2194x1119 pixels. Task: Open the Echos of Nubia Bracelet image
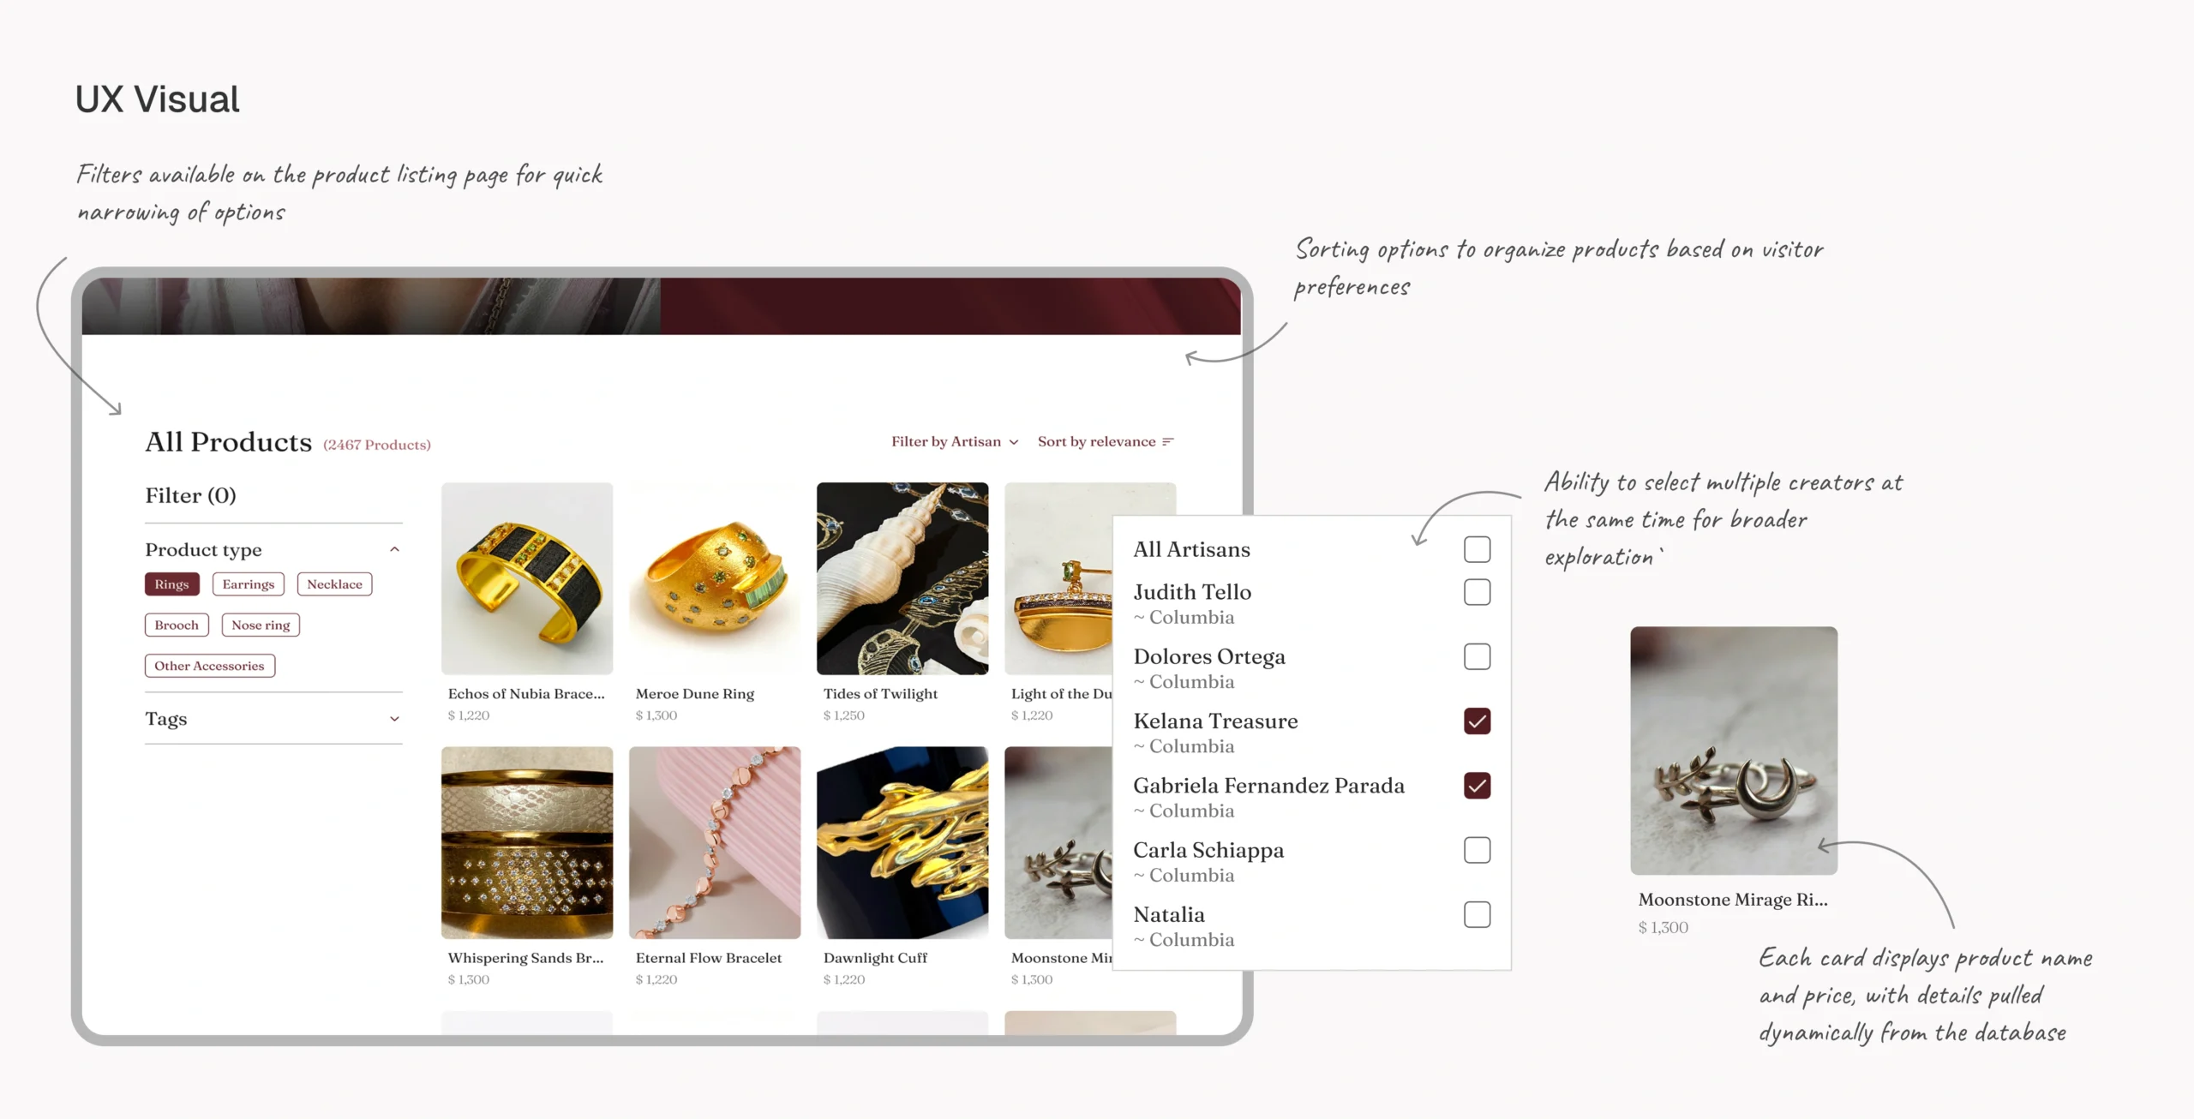527,578
